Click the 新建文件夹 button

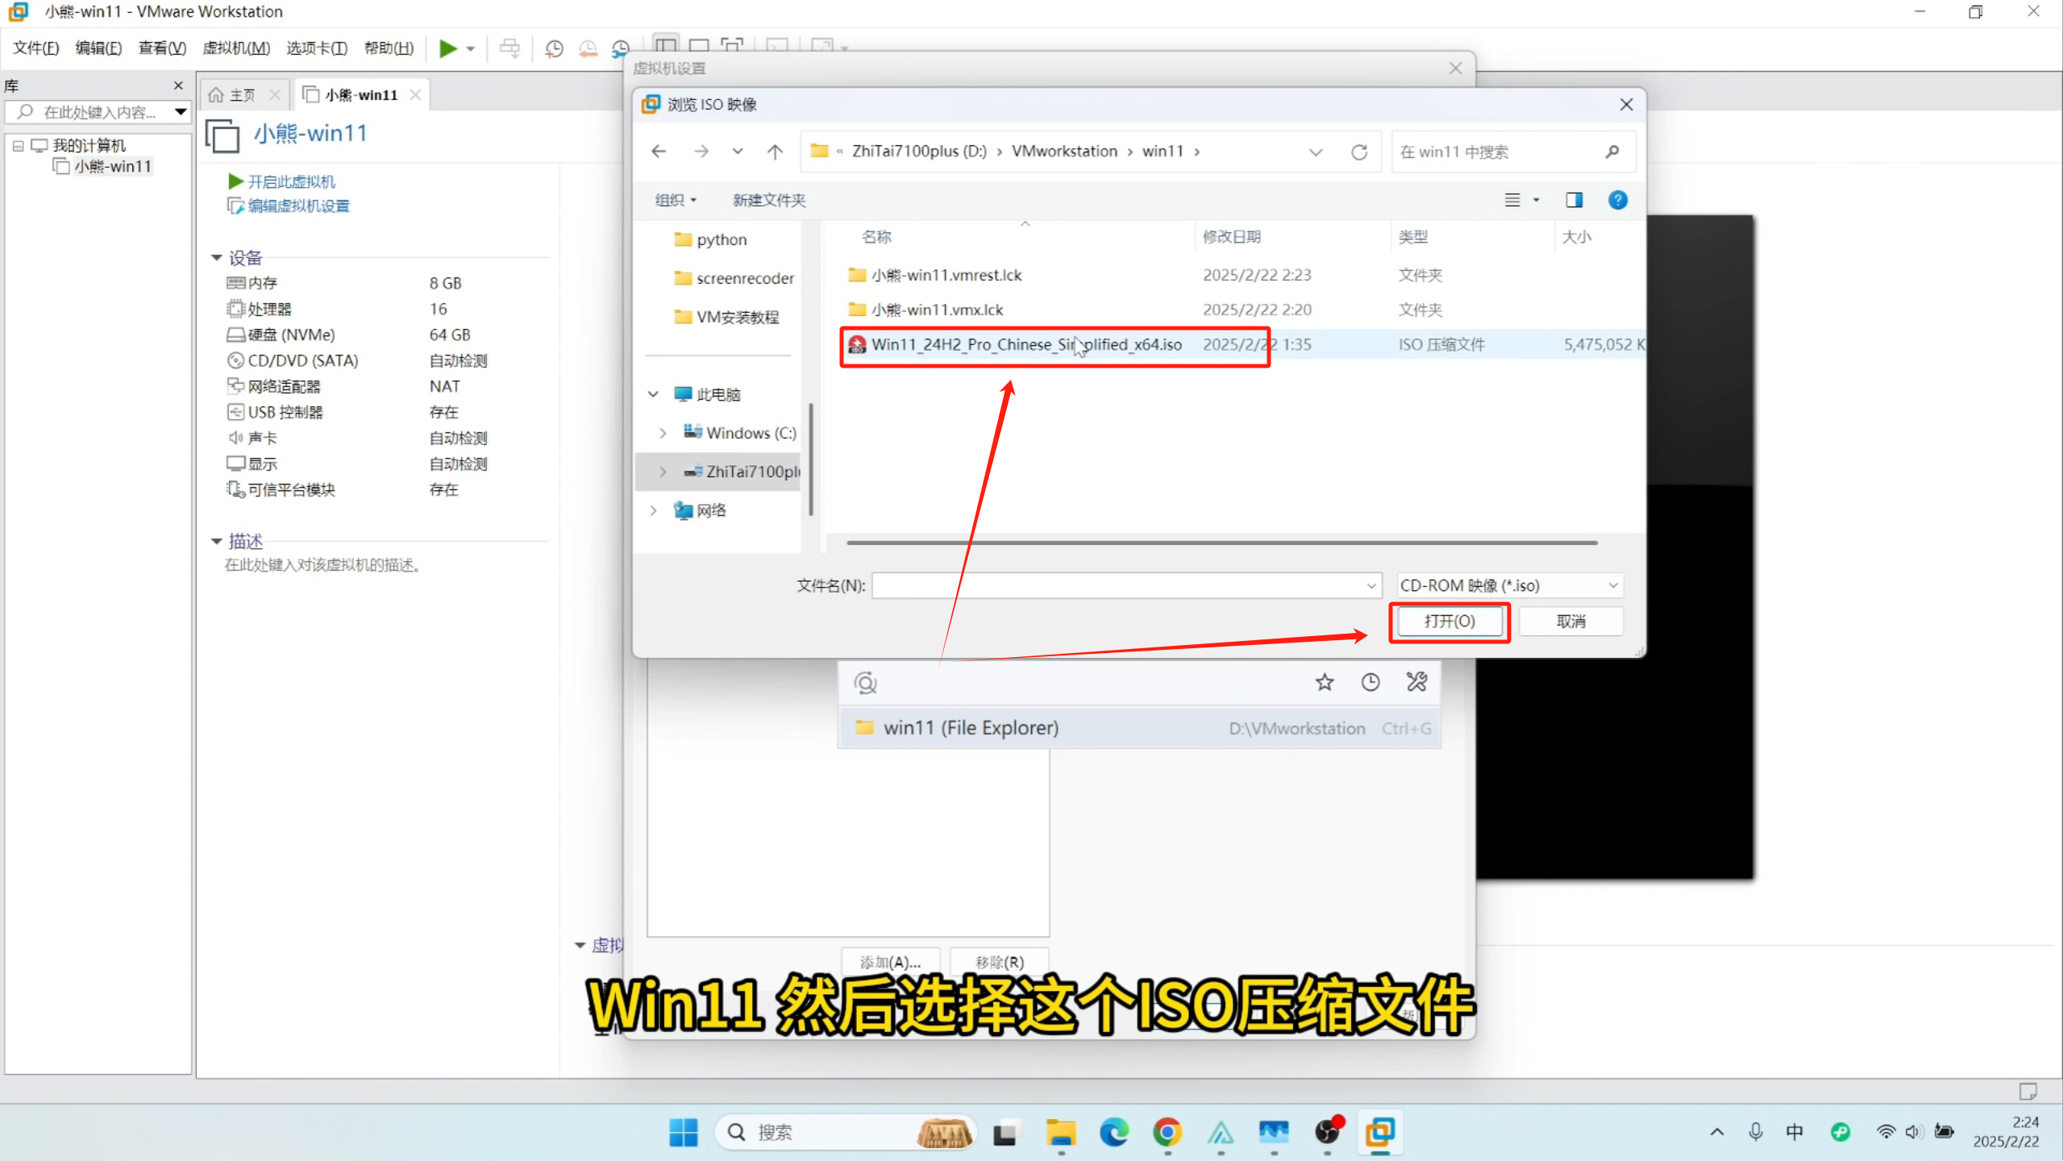[768, 200]
